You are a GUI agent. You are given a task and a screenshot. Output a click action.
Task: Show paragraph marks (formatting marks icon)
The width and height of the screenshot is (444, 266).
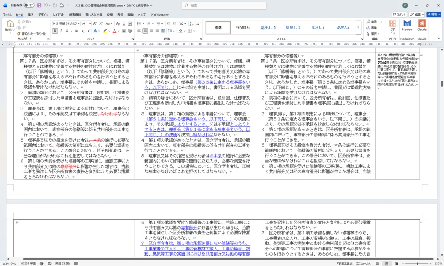tap(199, 23)
